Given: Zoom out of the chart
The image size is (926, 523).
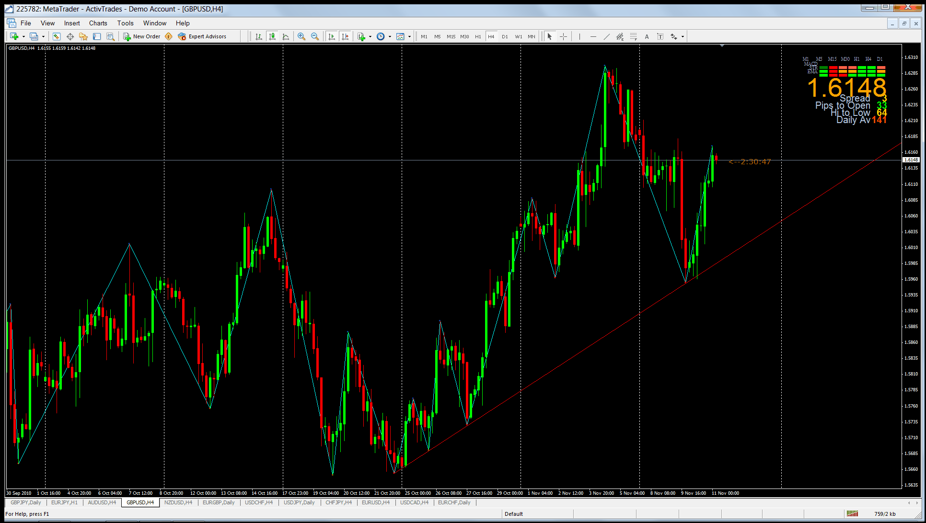Looking at the screenshot, I should coord(315,36).
